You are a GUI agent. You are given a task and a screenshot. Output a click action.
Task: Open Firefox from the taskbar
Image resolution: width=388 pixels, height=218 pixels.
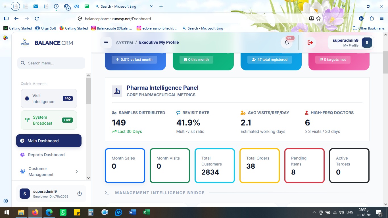point(35,212)
